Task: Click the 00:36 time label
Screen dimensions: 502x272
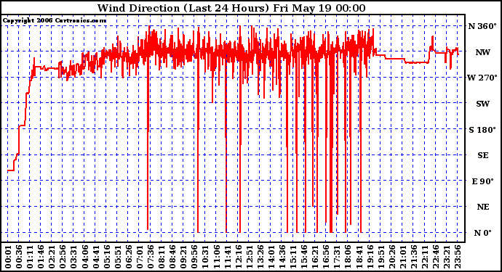Action: click(19, 257)
